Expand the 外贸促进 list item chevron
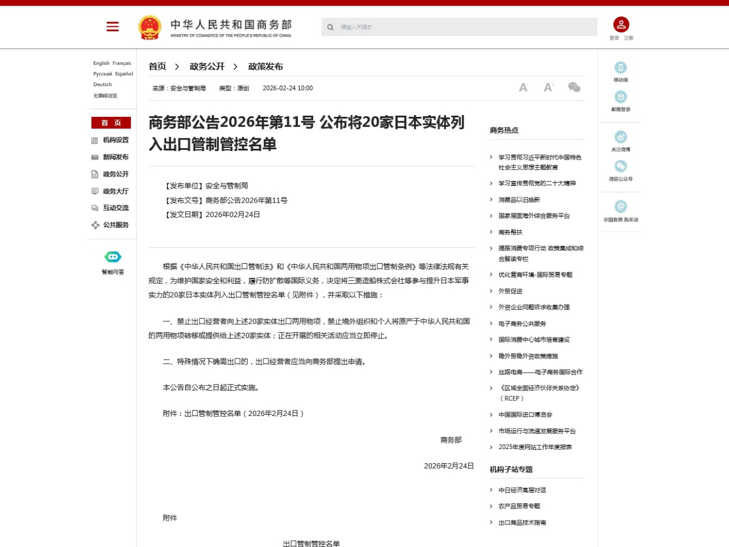Screen dimensions: 729x547 (491, 291)
